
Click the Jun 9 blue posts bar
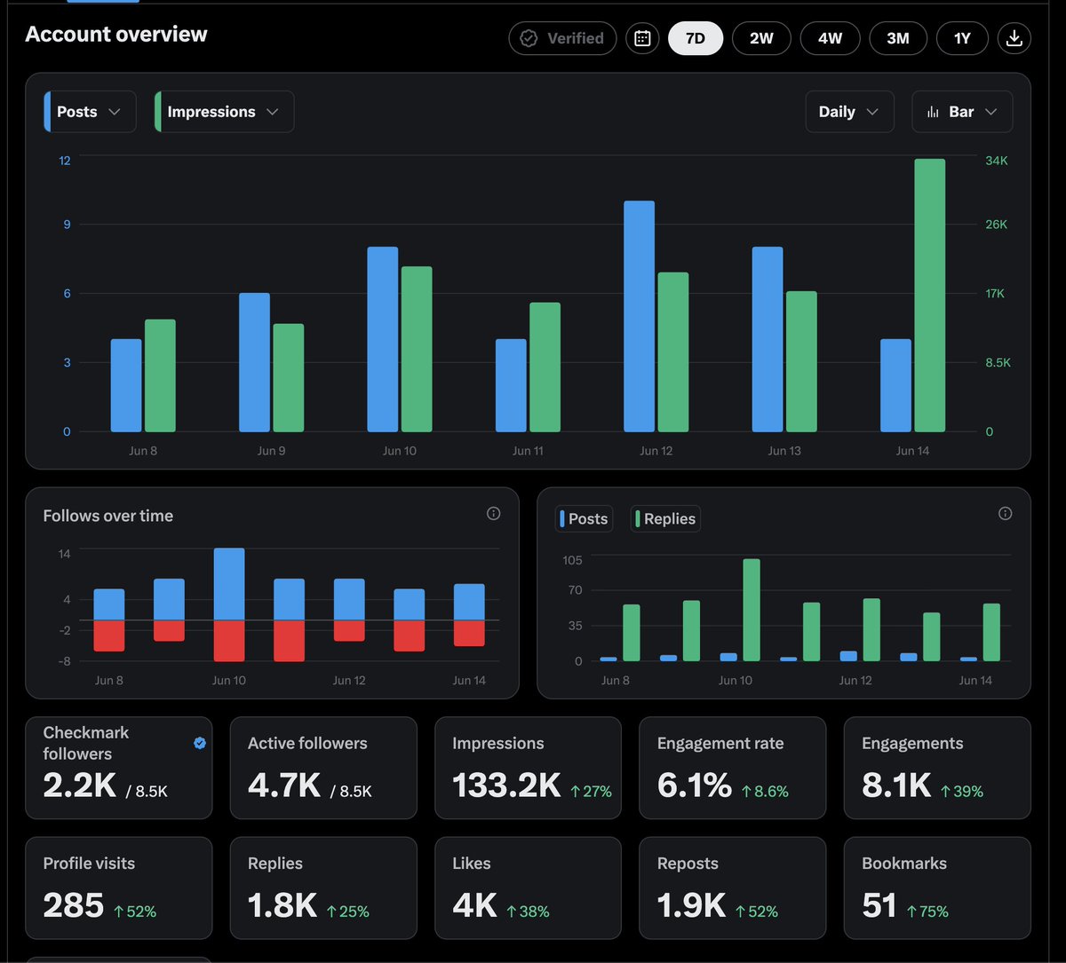tap(254, 363)
